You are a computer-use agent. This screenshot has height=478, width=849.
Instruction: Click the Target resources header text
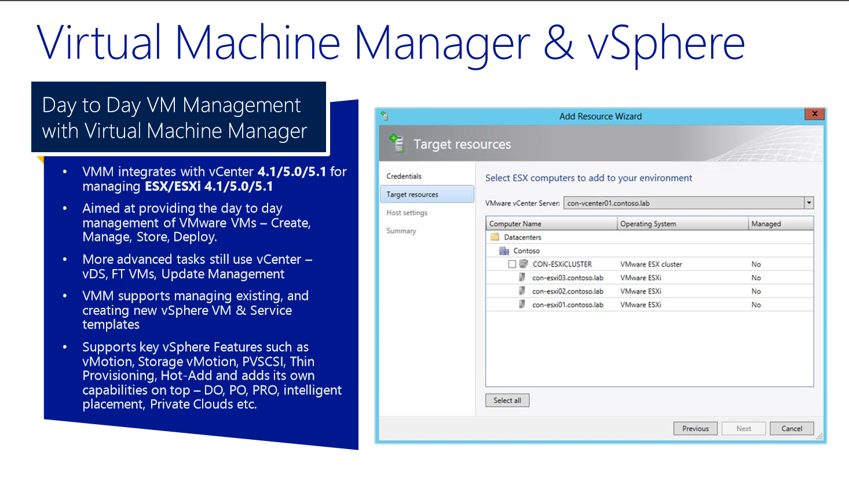tap(462, 144)
